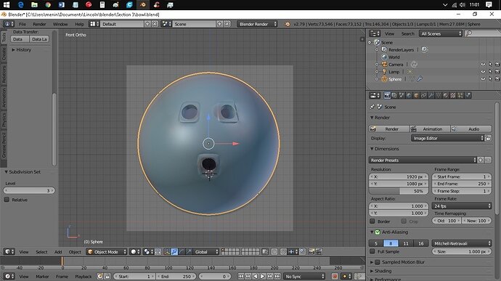This screenshot has width=501, height=281.
Task: Open the Render Presets dropdown
Action: click(x=423, y=160)
